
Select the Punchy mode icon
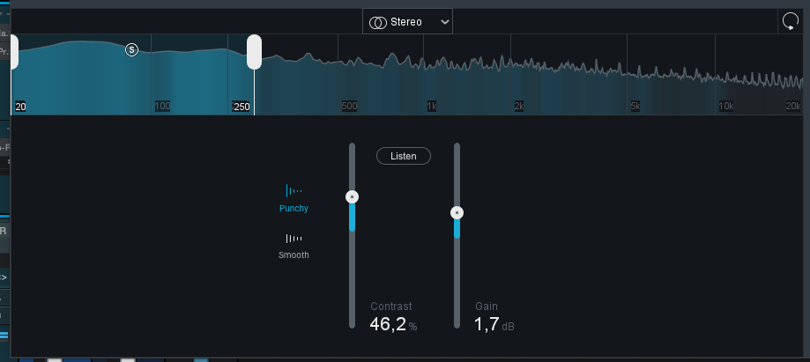point(294,191)
